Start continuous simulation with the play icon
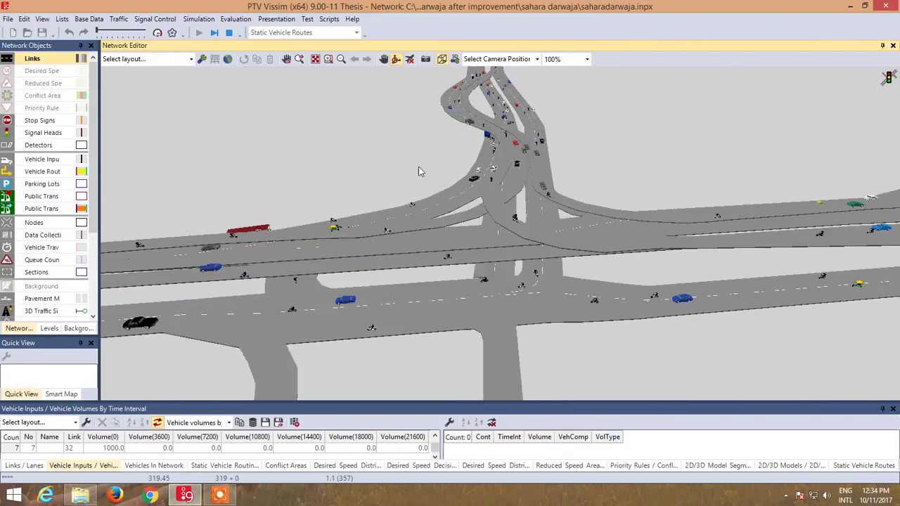This screenshot has width=900, height=506. [x=199, y=33]
